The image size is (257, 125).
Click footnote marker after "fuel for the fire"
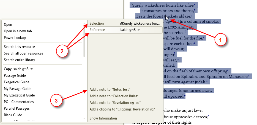[x=203, y=37]
